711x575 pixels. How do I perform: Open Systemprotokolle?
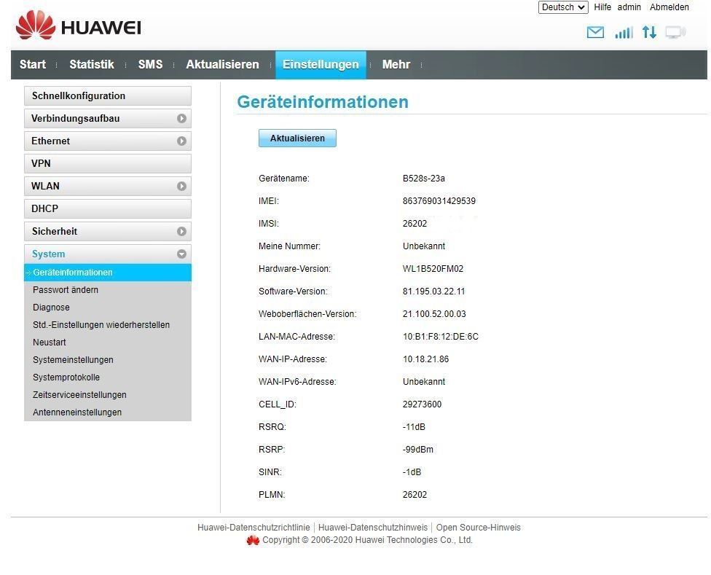(x=66, y=378)
